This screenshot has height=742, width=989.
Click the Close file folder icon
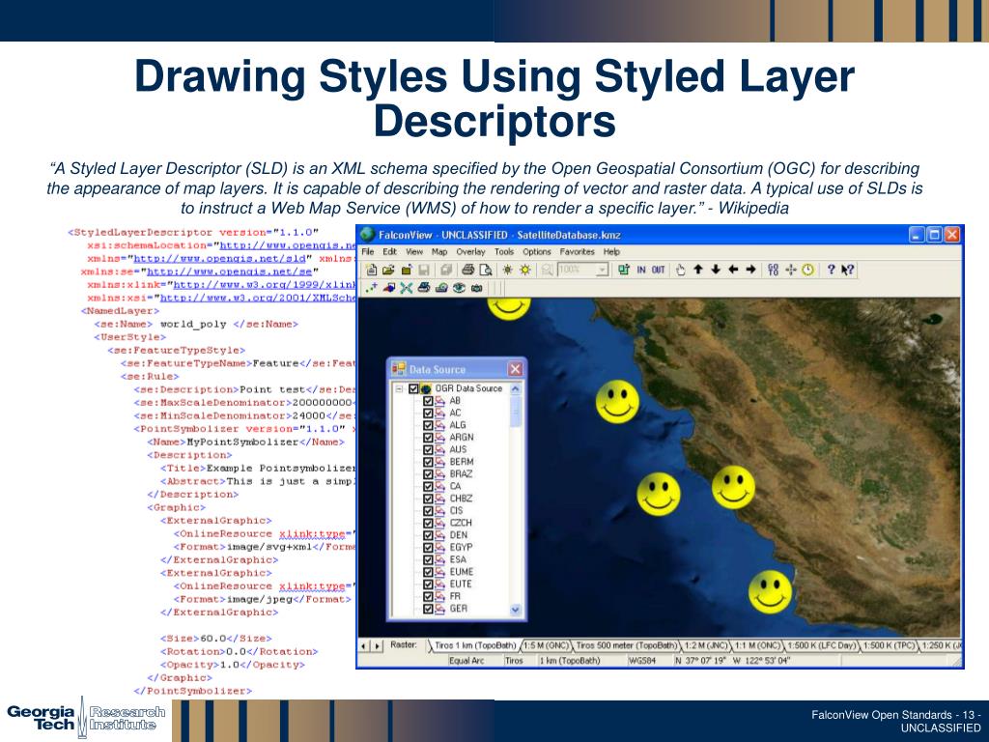[x=407, y=271]
